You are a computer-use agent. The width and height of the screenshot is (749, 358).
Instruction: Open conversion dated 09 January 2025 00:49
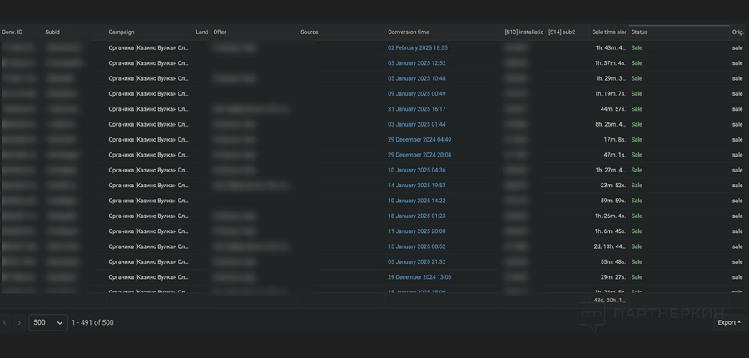click(417, 94)
